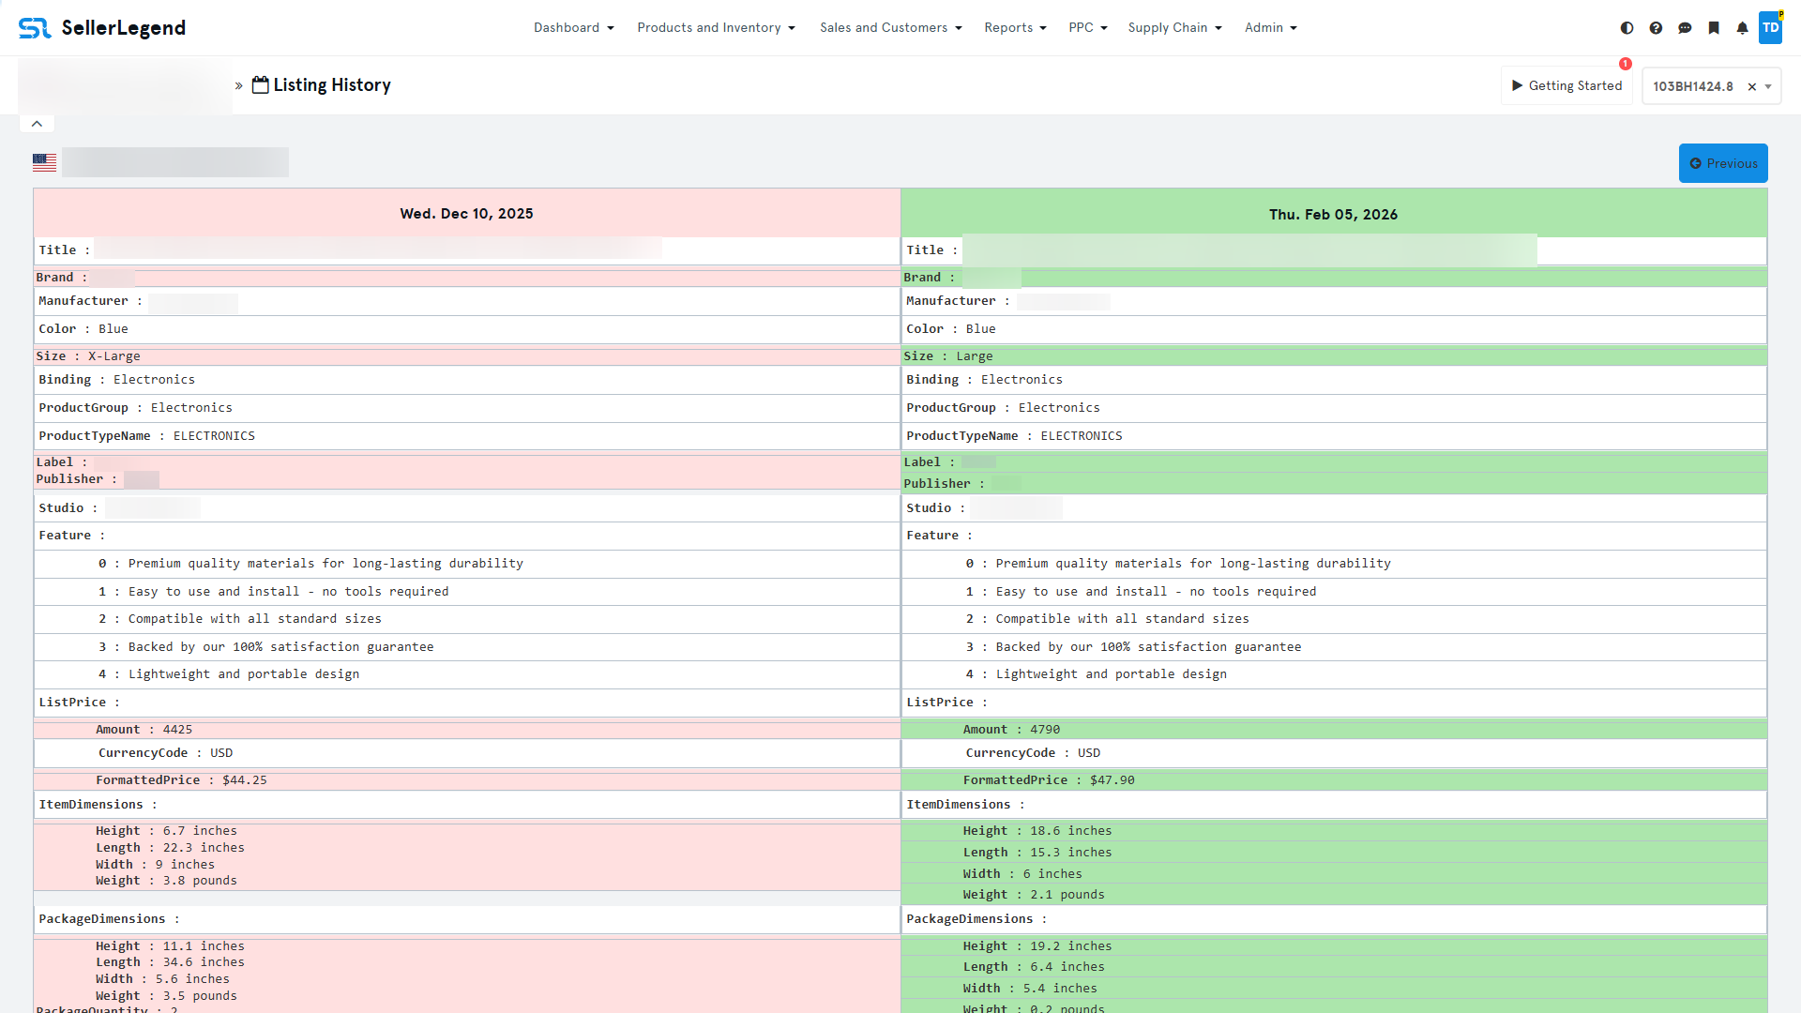1801x1013 pixels.
Task: Expand the Supply Chain menu
Action: pos(1174,28)
